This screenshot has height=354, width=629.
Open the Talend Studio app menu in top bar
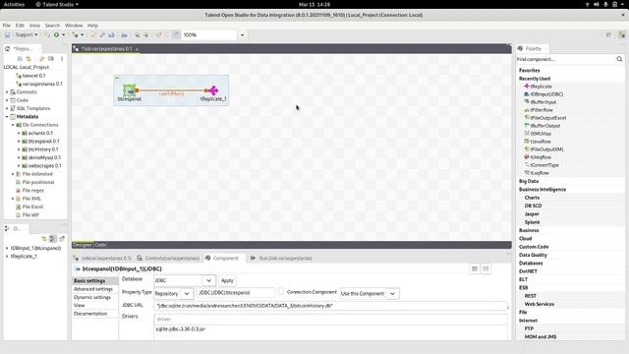(57, 4)
